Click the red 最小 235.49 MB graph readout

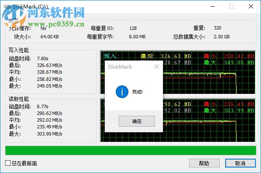click(229, 104)
